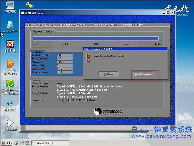
Task: Click the MB copied value 2846
Action: 65,62
